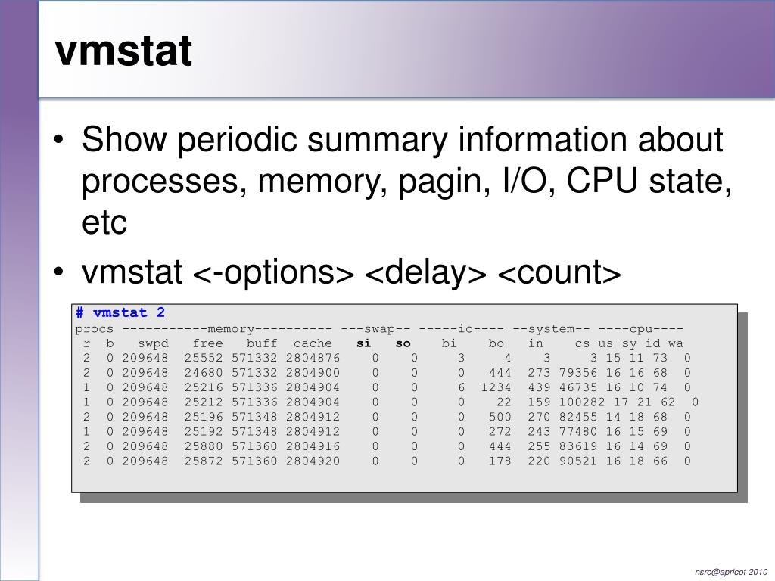Viewport: 775px width, 581px height.
Task: Select the bold 'si' column header
Action: (363, 343)
